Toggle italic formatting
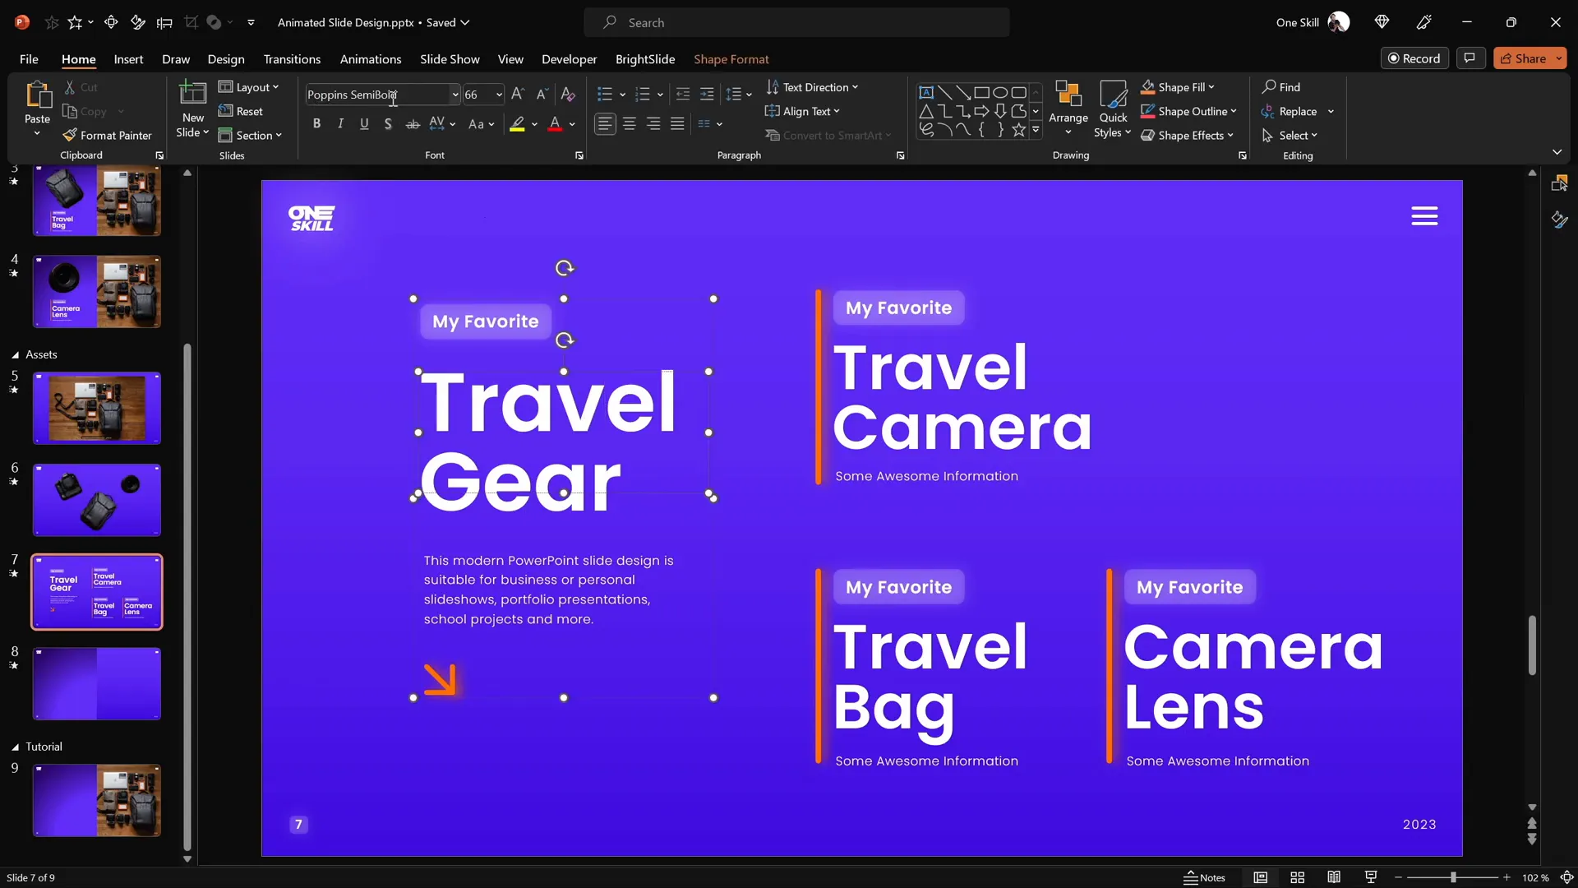Screen dimensions: 1578x888 click(x=340, y=123)
